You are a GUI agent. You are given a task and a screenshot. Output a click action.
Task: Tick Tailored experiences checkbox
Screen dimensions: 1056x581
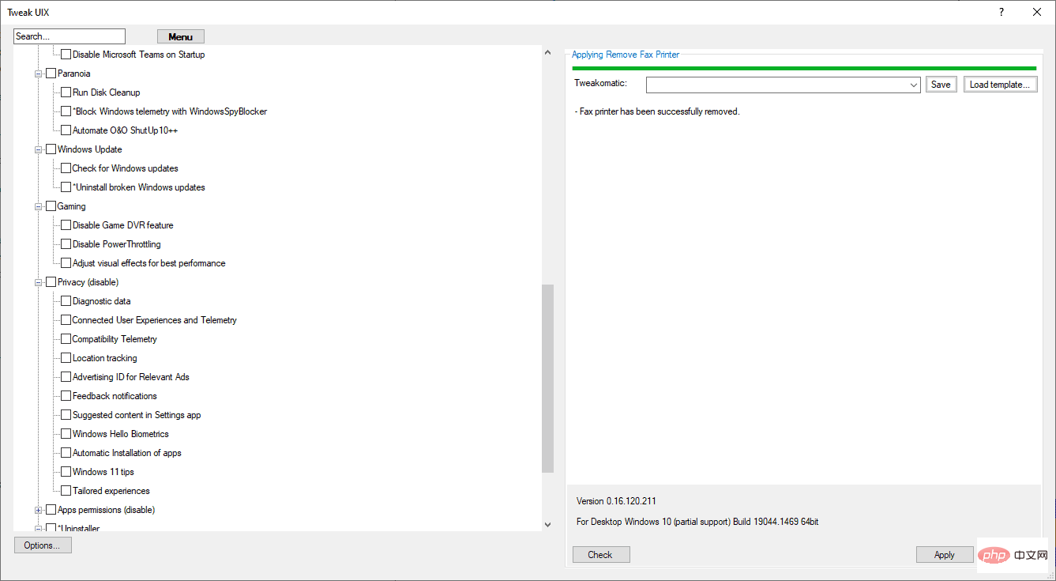pos(66,491)
